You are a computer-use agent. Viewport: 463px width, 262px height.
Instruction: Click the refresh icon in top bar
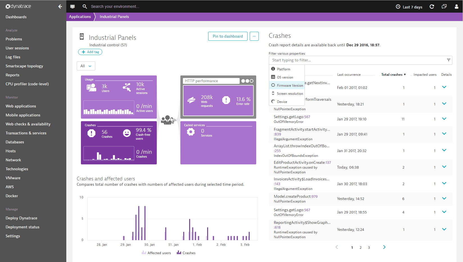(432, 6)
